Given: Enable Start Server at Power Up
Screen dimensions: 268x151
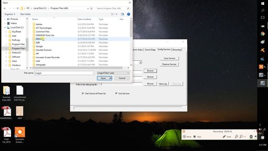Looking at the screenshot, I should pyautogui.click(x=83, y=94).
